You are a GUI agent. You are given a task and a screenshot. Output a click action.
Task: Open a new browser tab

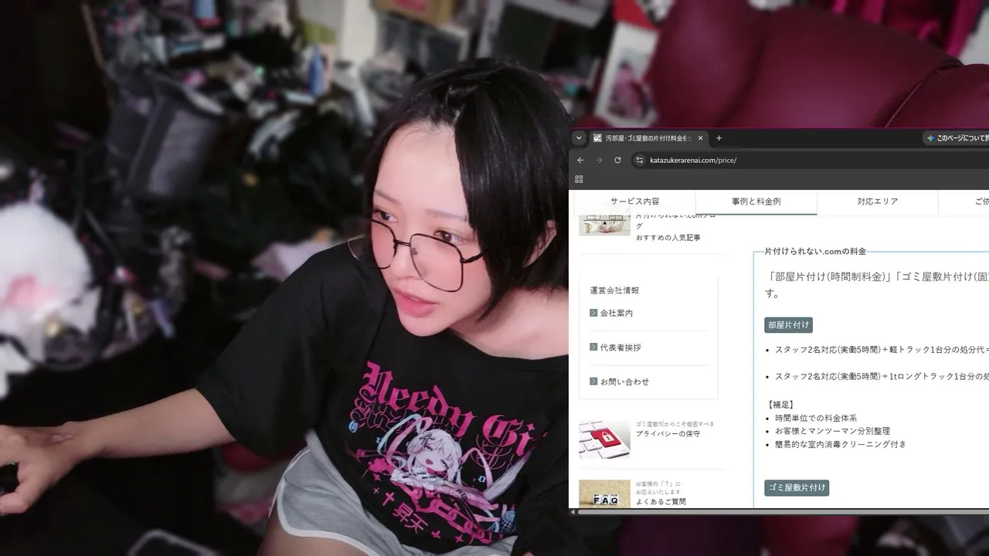719,138
